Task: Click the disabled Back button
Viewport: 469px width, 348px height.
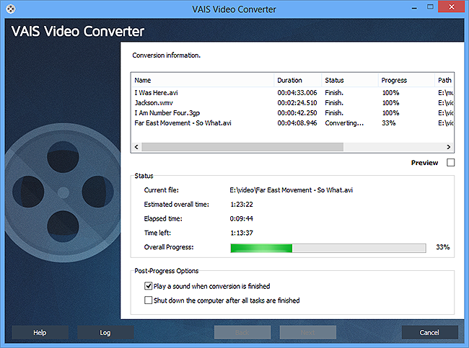Action: 242,332
